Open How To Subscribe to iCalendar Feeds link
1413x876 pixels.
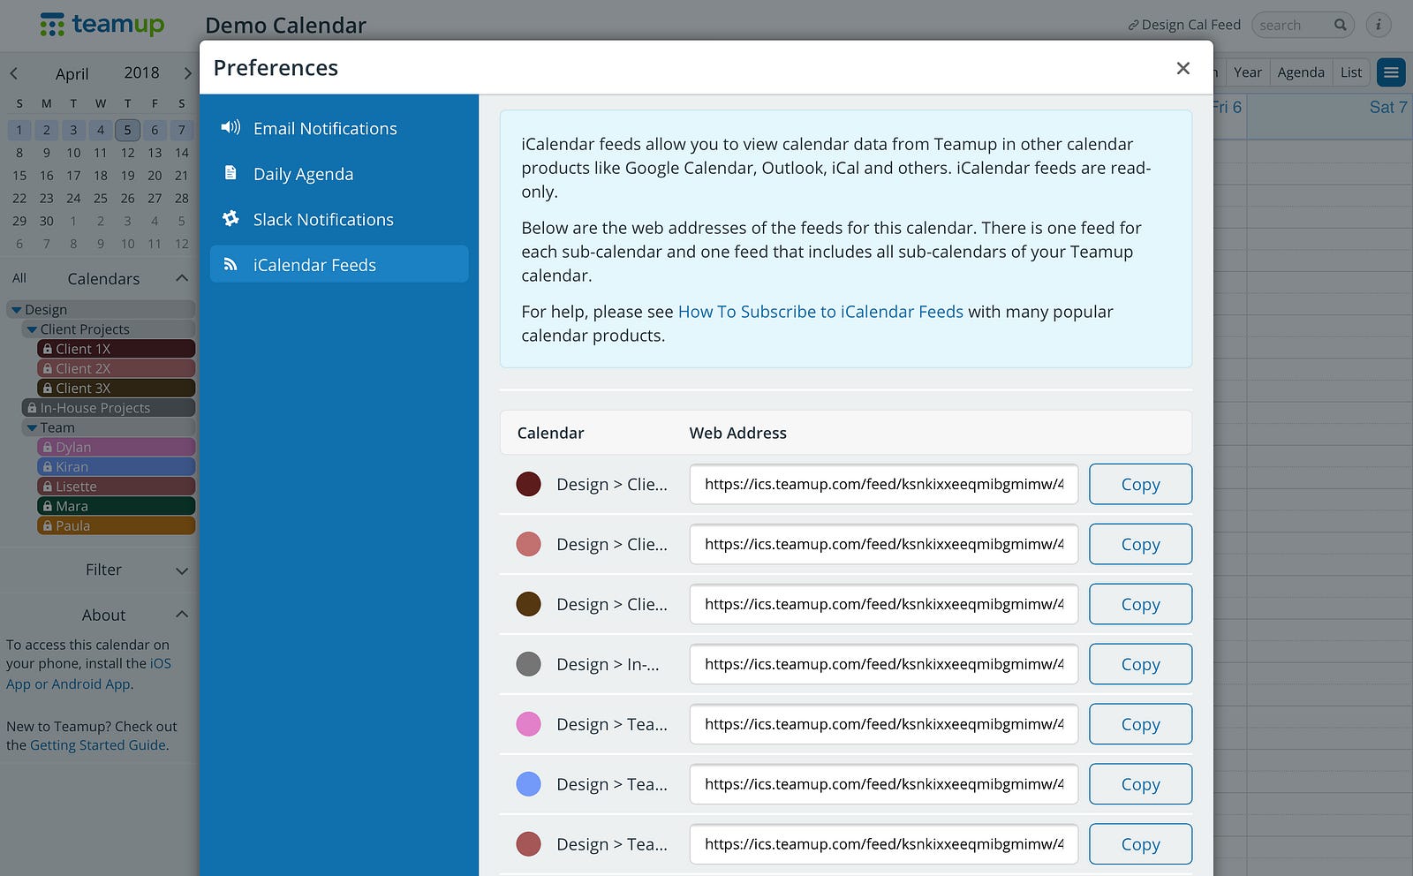[x=820, y=312]
